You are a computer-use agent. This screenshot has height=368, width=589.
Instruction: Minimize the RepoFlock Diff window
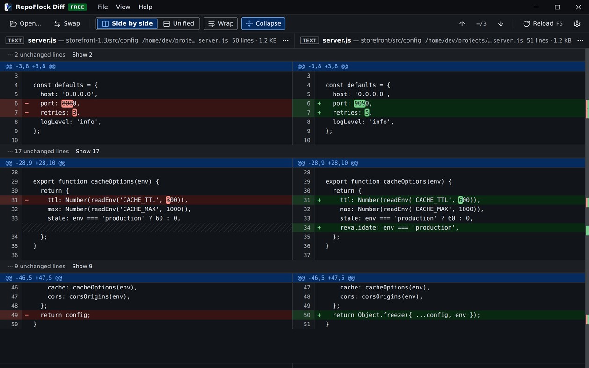(x=536, y=7)
